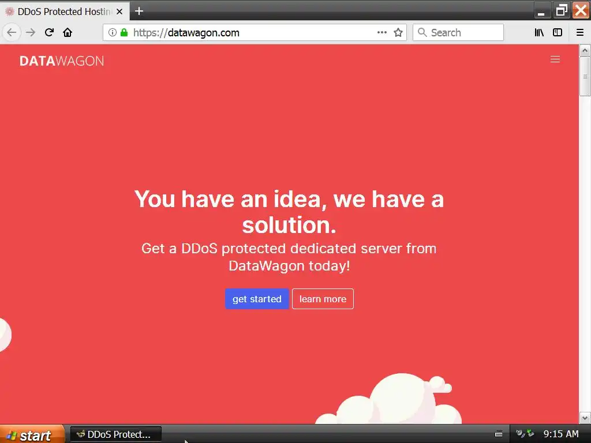Bookmark this page with the star icon
591x443 pixels.
398,32
